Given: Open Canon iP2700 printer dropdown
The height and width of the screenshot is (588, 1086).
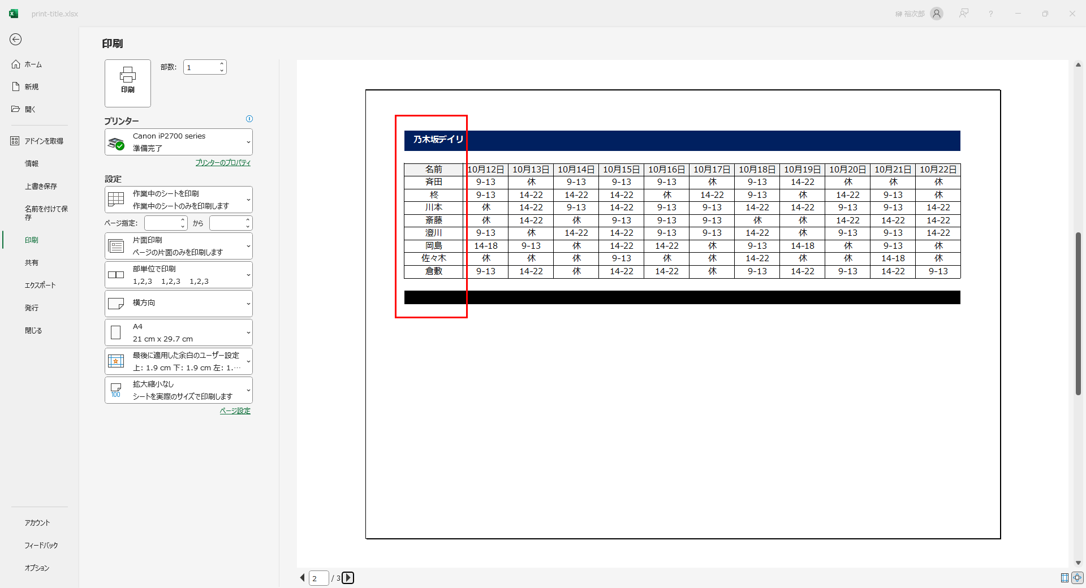Looking at the screenshot, I should (179, 142).
